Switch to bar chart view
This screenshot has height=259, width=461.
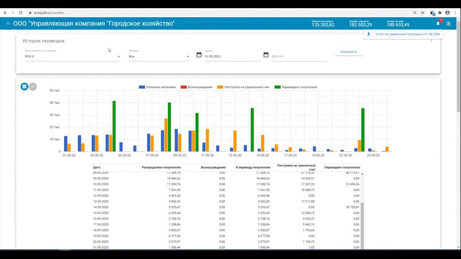tap(24, 86)
